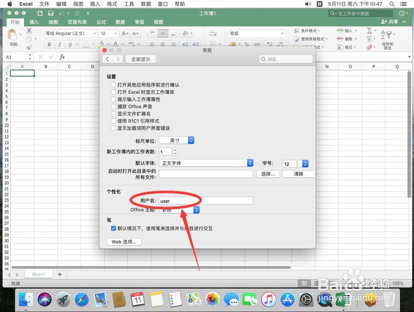
Task: Click the Undo arrow in title bar
Action: pyautogui.click(x=62, y=13)
